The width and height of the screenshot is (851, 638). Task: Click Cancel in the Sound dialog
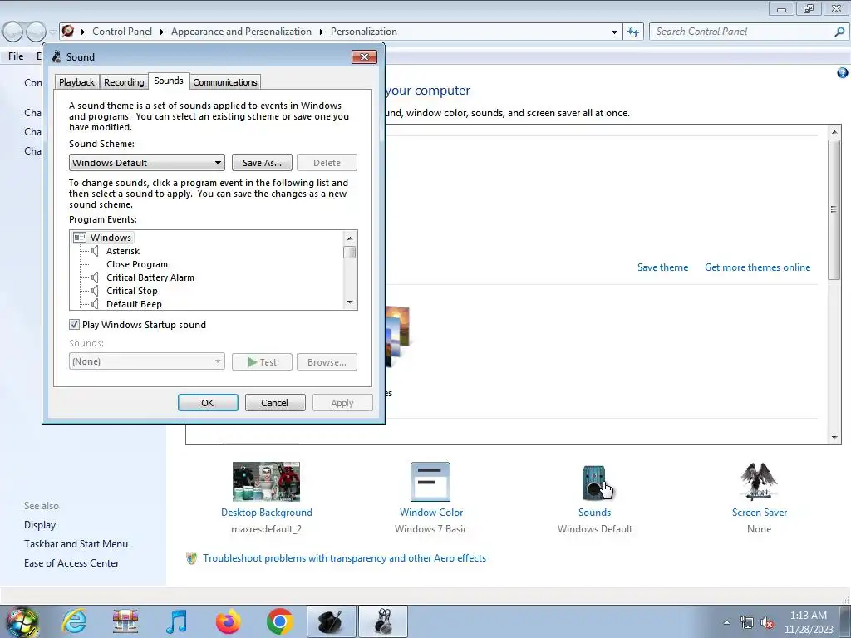tap(275, 403)
